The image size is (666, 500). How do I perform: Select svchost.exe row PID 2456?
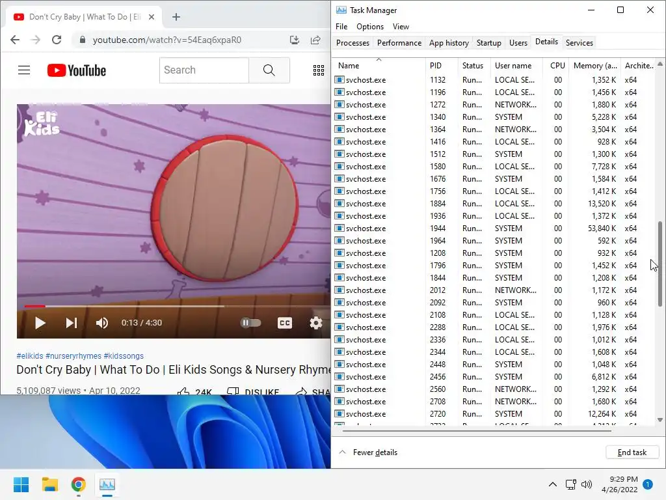(494, 377)
